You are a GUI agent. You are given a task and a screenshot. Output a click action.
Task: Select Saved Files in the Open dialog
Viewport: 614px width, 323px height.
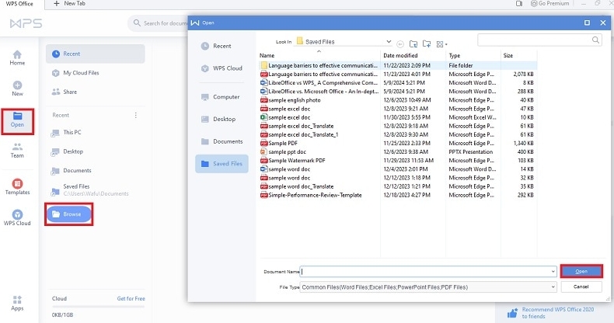tap(222, 164)
